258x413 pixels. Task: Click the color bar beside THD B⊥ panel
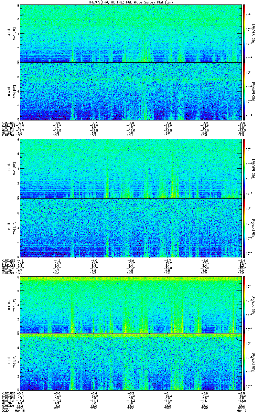click(x=244, y=169)
